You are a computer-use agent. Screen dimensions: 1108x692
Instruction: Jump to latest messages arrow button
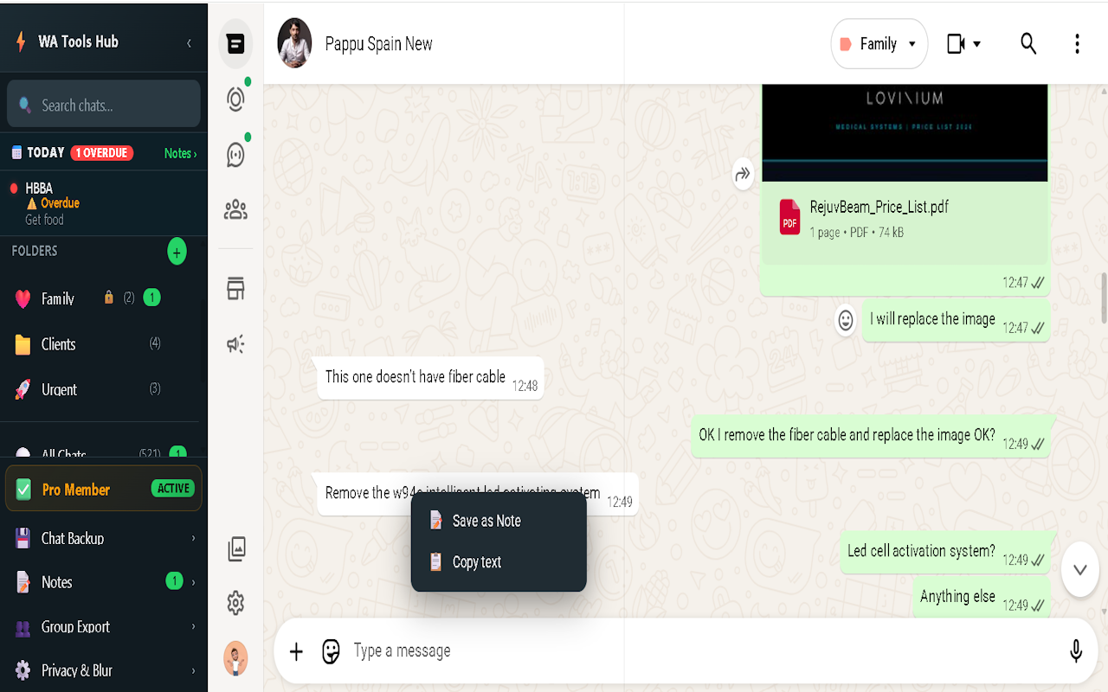[x=1079, y=569]
